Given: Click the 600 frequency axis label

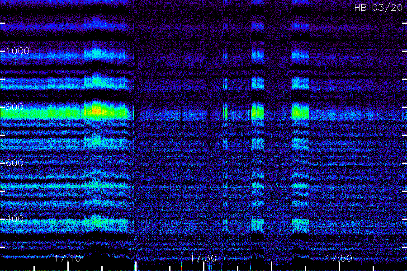Looking at the screenshot, I should point(14,163).
